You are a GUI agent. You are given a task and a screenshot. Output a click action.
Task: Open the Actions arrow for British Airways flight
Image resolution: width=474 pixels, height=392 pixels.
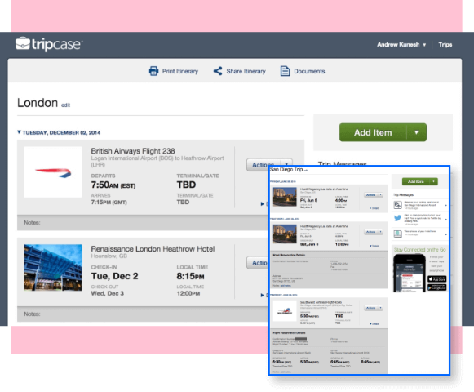[286, 164]
